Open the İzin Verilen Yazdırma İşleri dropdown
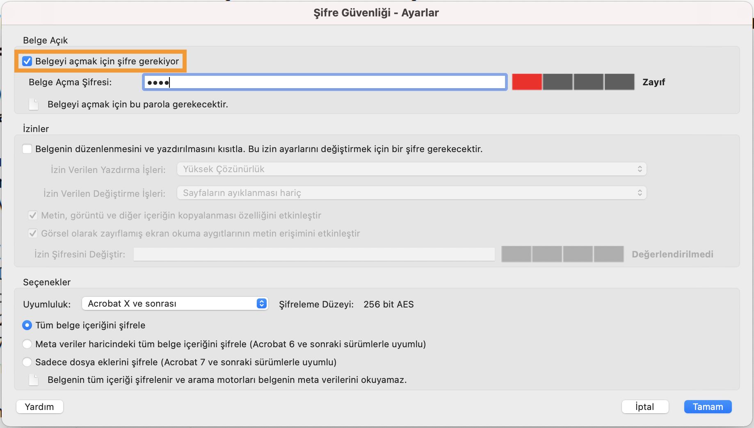Screen dimensions: 754x428 [411, 169]
